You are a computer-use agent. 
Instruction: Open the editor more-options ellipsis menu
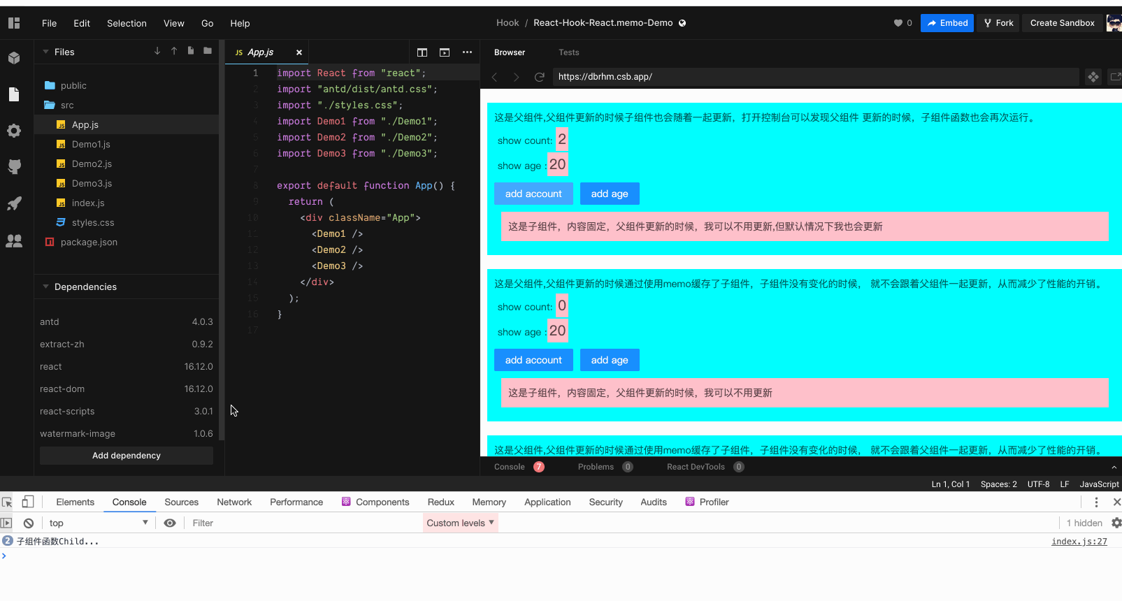pyautogui.click(x=467, y=52)
